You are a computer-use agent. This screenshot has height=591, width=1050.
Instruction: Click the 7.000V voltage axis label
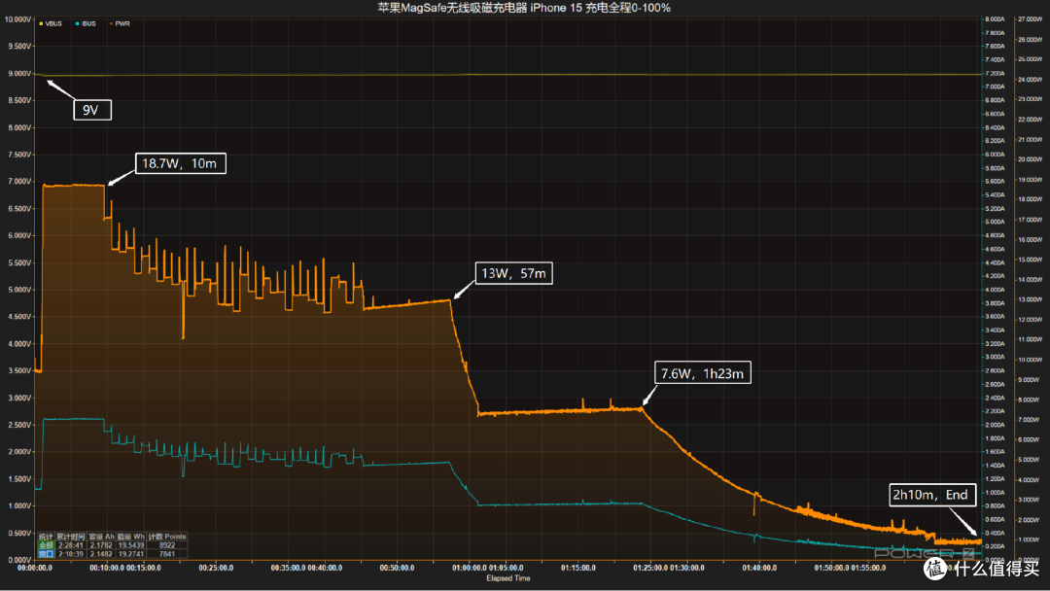(19, 182)
